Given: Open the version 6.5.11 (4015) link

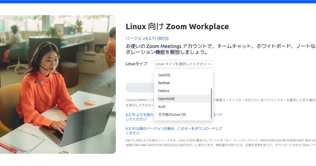Looking at the screenshot, I should [x=147, y=38].
